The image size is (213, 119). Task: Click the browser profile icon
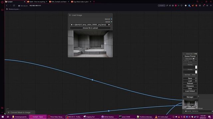[x=211, y=6]
